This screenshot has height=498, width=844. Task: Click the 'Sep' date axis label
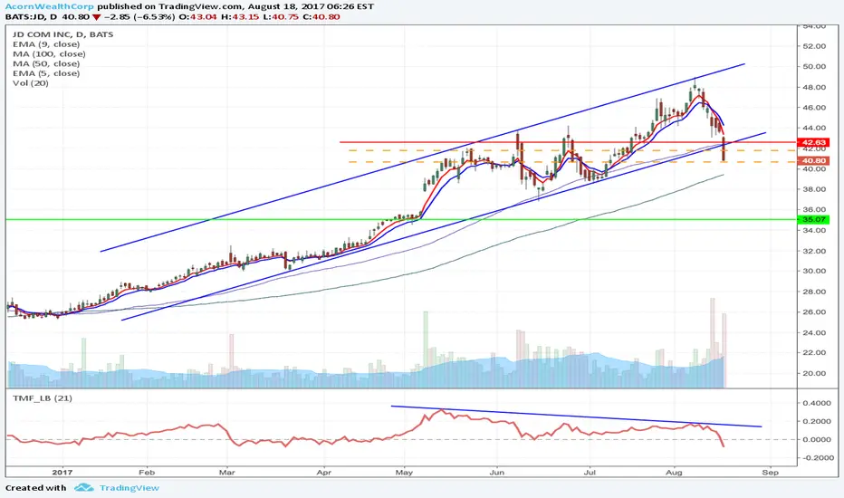[771, 473]
